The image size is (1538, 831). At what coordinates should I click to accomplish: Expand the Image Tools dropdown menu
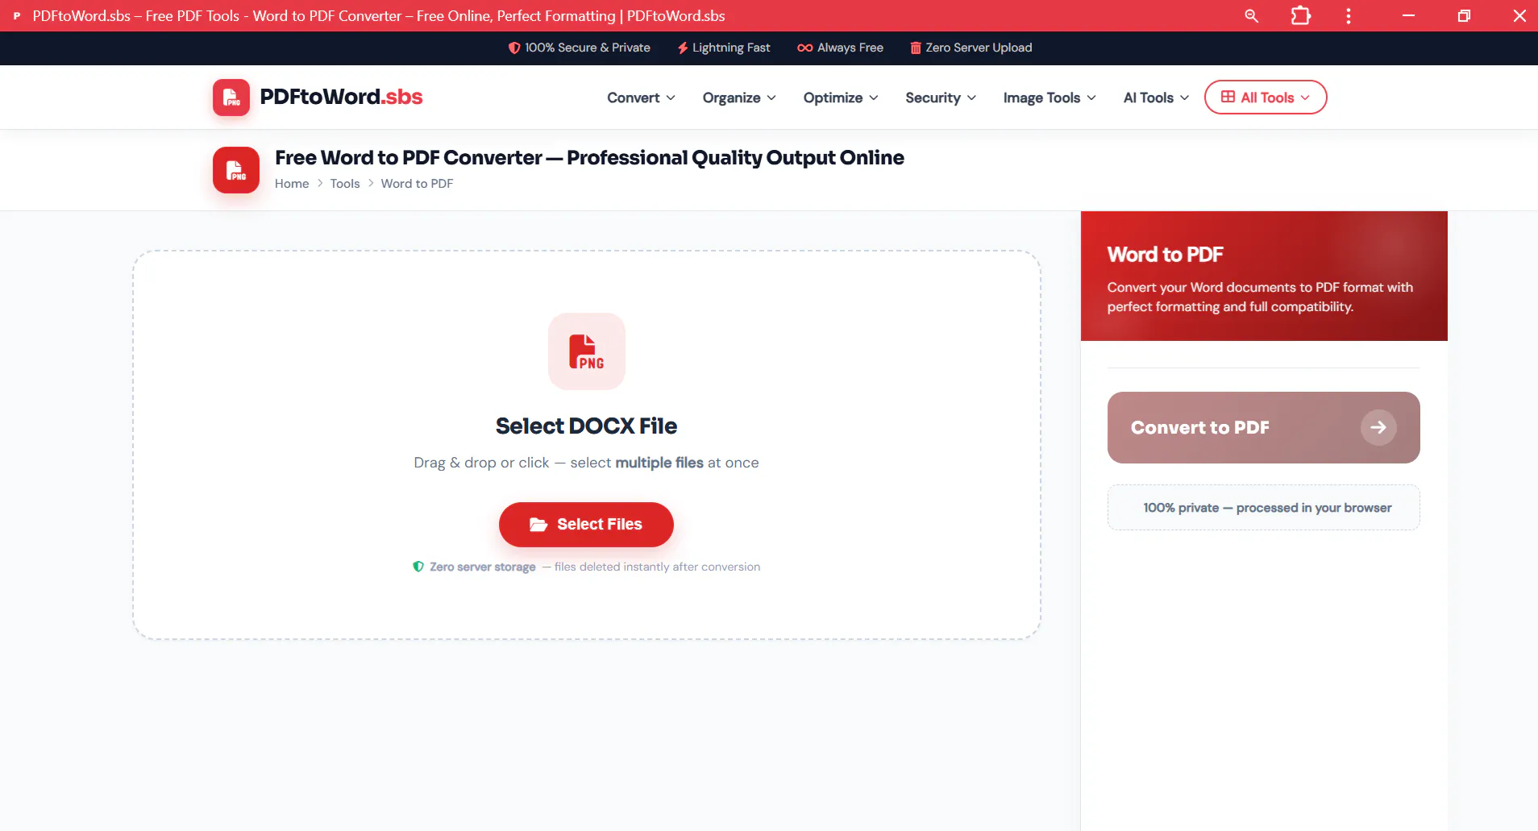pyautogui.click(x=1050, y=98)
